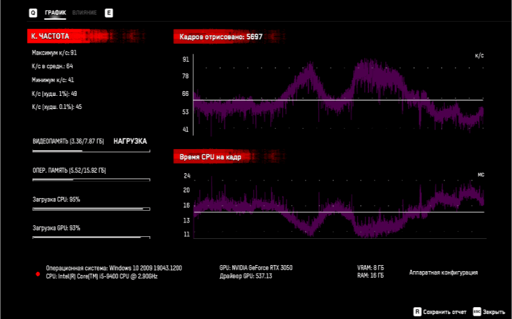Click Драйвер GPU: 537.13 text
The image size is (512, 319).
point(246,276)
